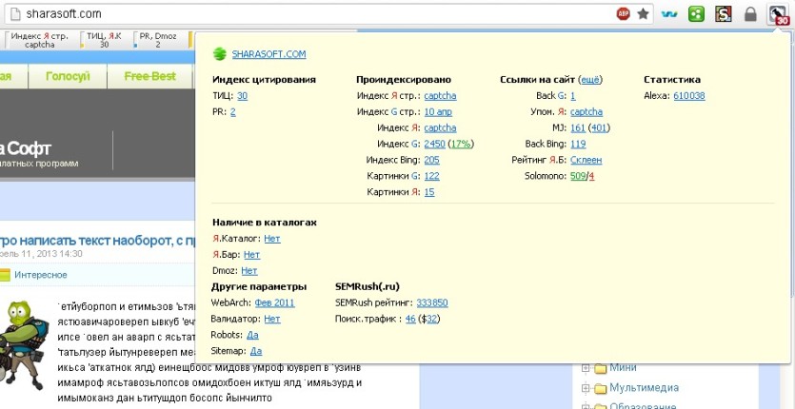Image resolution: width=795 pixels, height=409 pixels.
Task: Open the Alexa rank 610038 link
Action: (689, 96)
